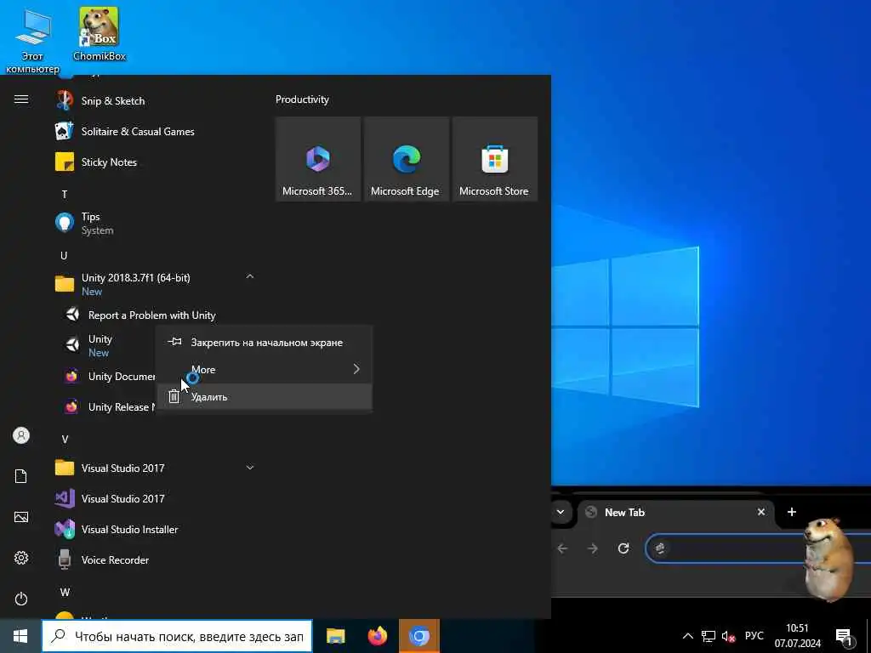Open the Microsoft Edge tile
The height and width of the screenshot is (653, 871).
(407, 159)
